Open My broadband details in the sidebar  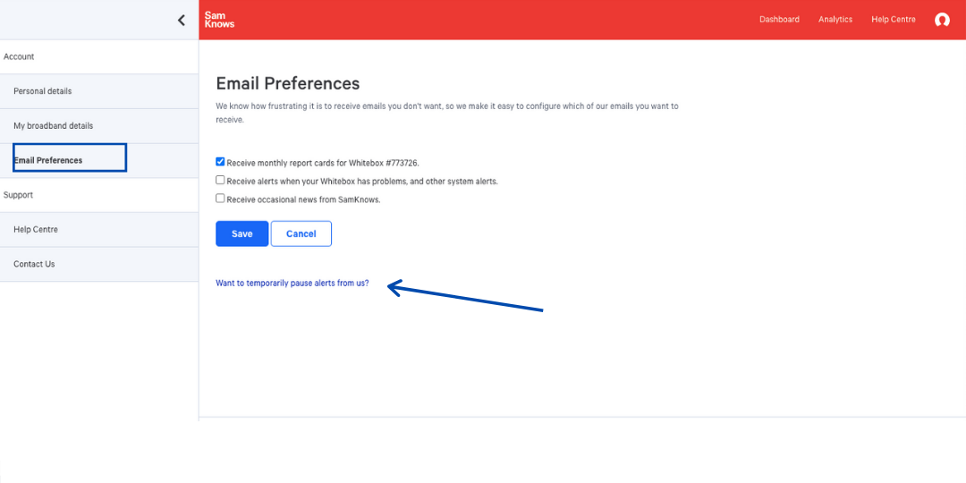click(54, 126)
